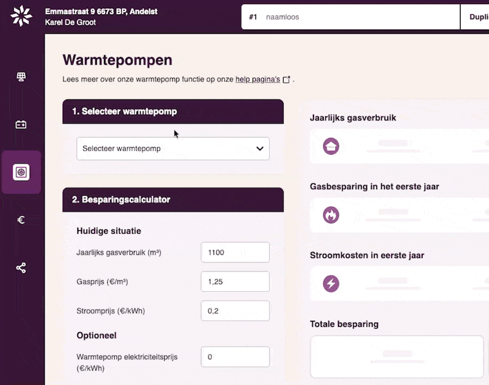Click the Jaarlijks gasverbruik input field

point(235,252)
